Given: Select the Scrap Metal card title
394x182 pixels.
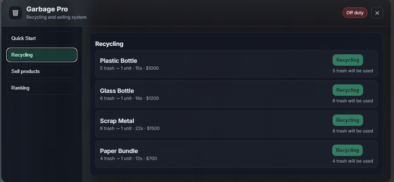Looking at the screenshot, I should (117, 121).
